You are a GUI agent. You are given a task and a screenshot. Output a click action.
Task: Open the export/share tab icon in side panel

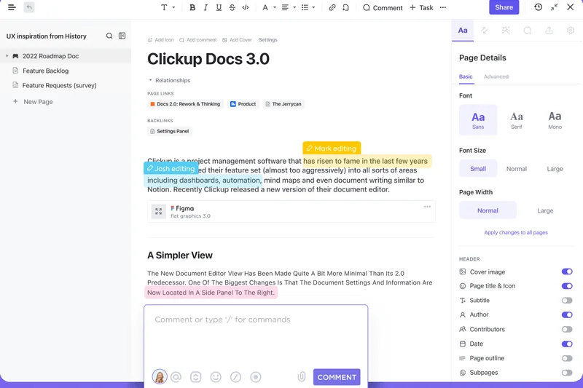point(549,31)
